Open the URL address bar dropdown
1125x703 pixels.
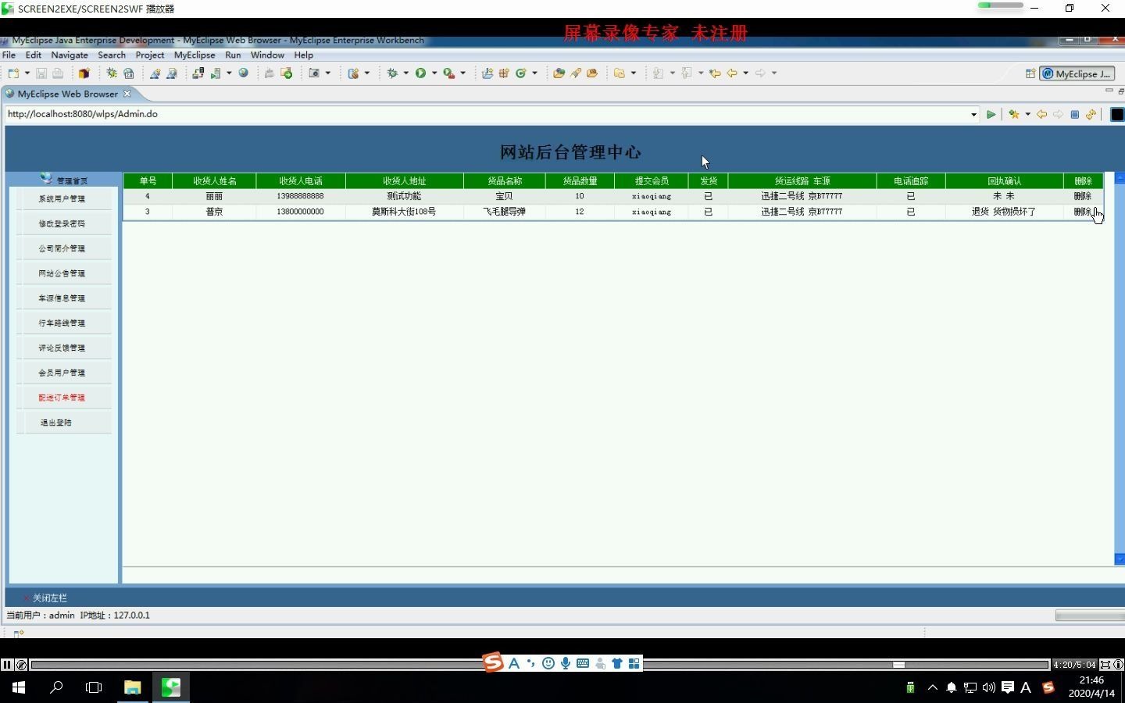(x=973, y=115)
